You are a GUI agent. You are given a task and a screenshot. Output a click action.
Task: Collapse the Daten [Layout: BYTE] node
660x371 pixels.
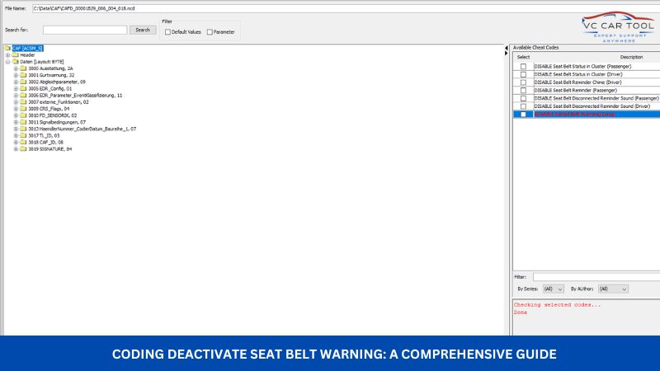pos(7,62)
